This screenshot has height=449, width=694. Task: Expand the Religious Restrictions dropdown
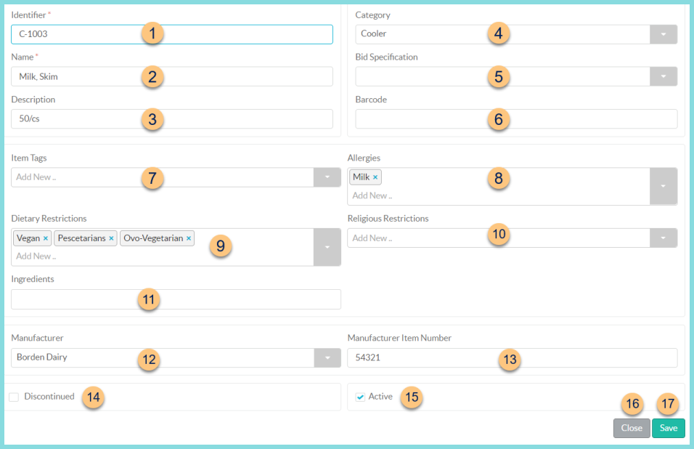664,238
